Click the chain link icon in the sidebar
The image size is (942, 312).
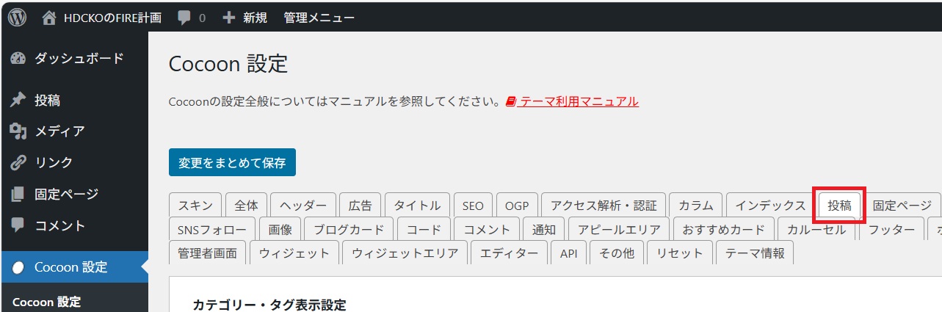click(18, 162)
